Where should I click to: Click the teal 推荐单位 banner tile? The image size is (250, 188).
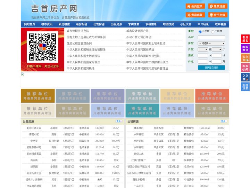(142, 110)
